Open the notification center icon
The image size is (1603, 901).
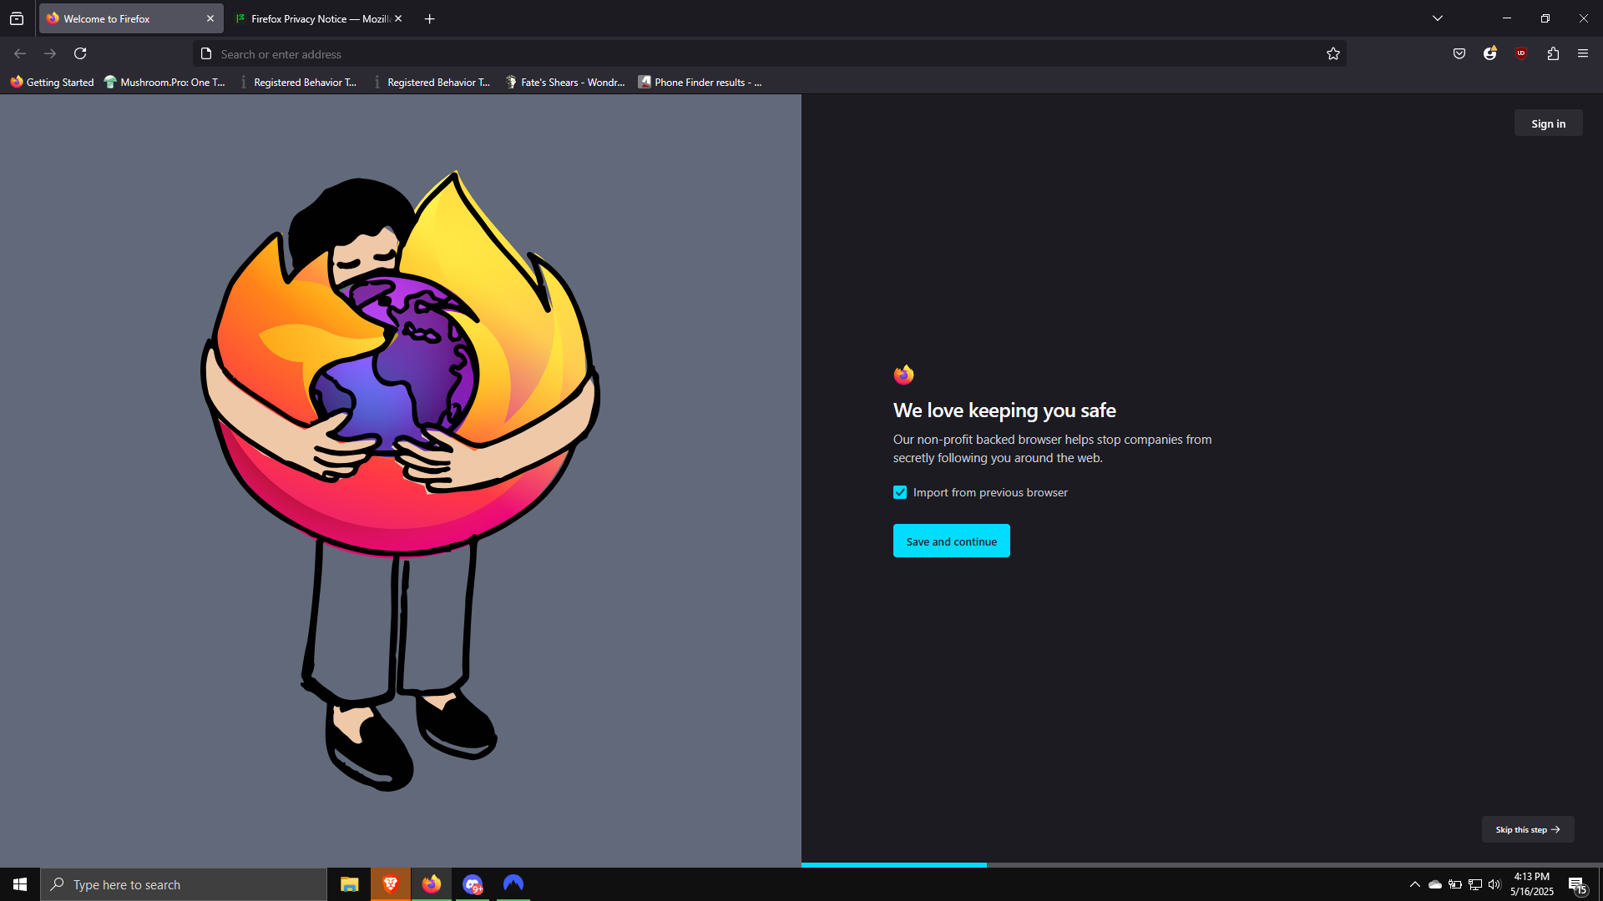(x=1577, y=884)
